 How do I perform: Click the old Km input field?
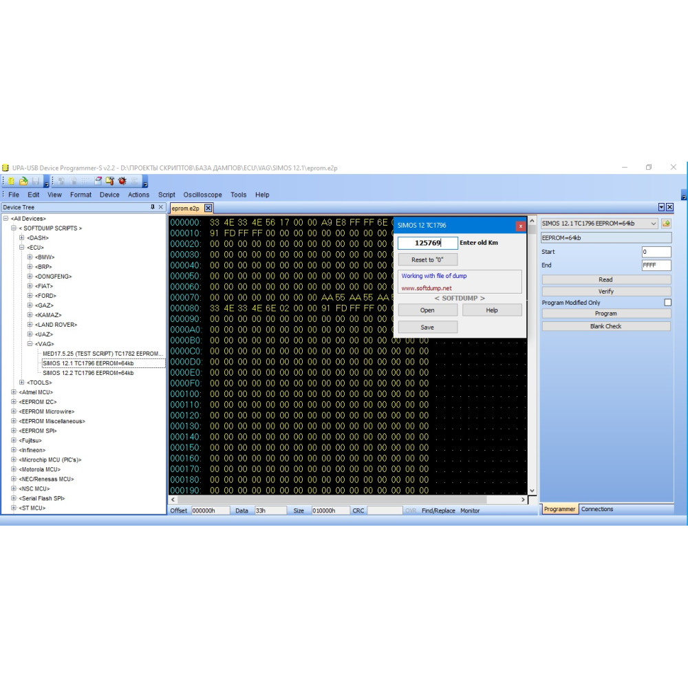[428, 243]
